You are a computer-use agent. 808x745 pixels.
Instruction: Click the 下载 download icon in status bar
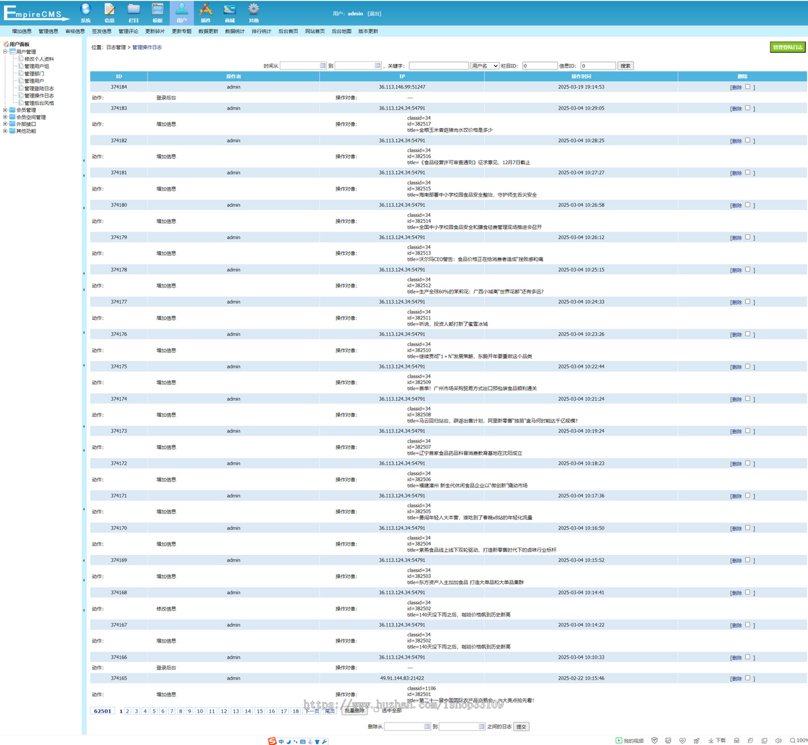click(x=717, y=741)
